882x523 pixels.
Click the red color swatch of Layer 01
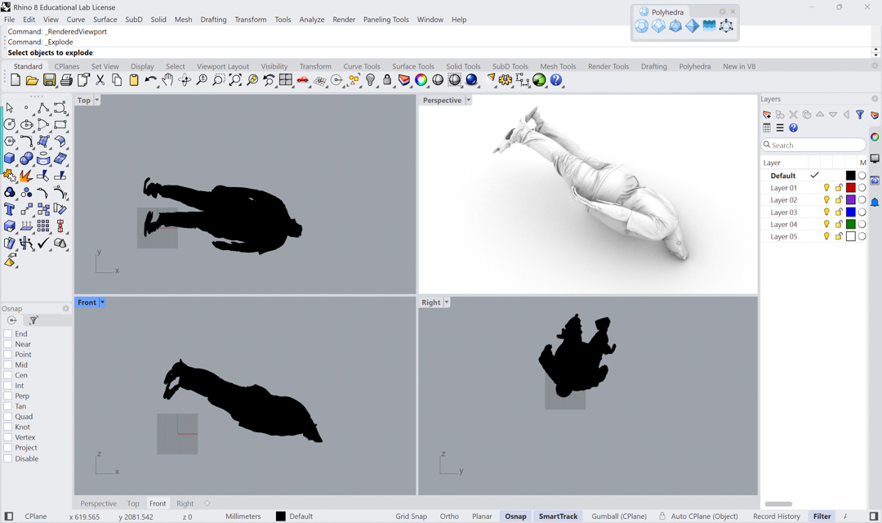coord(850,188)
